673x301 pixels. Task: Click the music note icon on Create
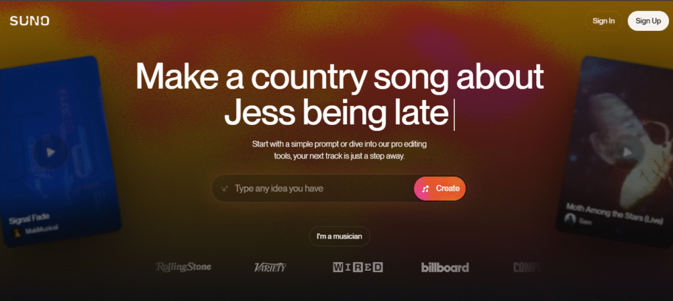[x=425, y=189]
